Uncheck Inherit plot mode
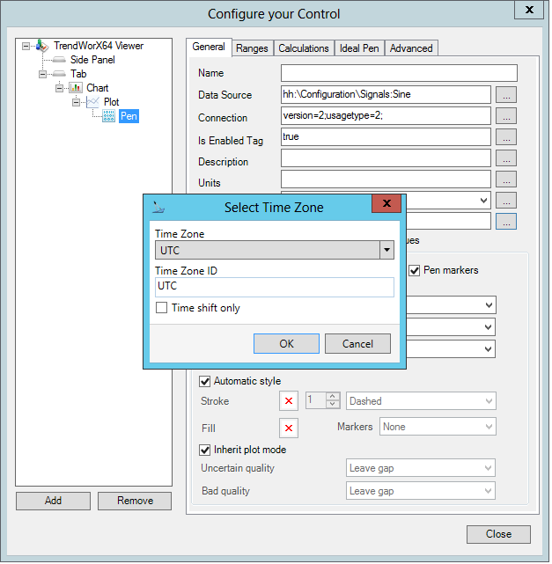Viewport: 552px width, 564px height. 205,450
